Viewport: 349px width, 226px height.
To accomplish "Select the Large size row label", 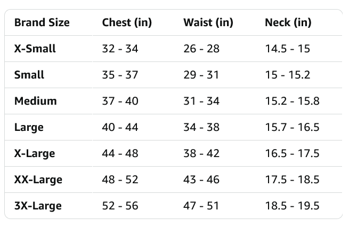I will [x=29, y=127].
